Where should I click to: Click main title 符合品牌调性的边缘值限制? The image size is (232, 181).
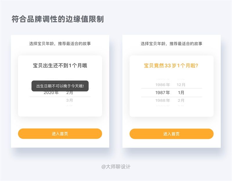[58, 19]
